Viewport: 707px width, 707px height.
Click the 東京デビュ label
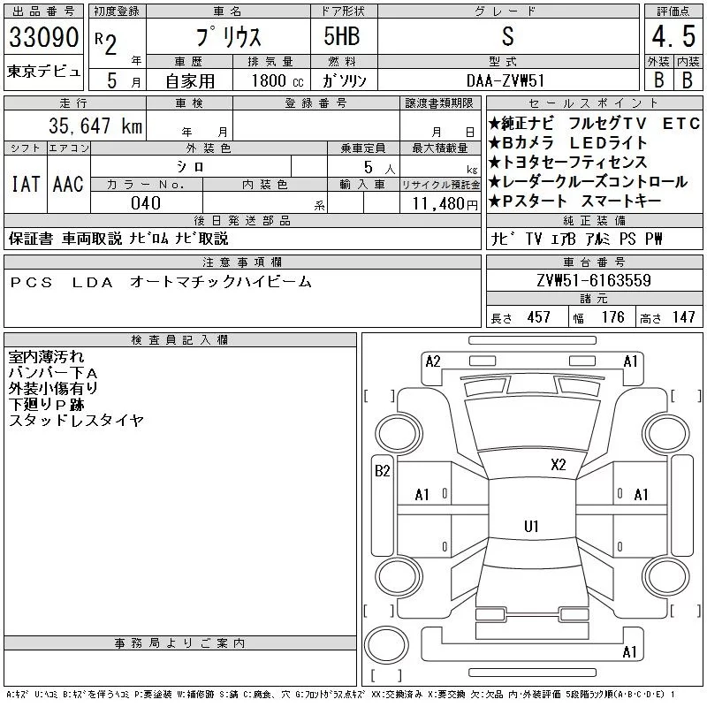click(x=43, y=72)
